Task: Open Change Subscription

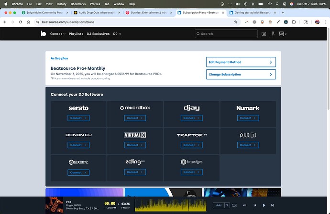Action: [241, 75]
